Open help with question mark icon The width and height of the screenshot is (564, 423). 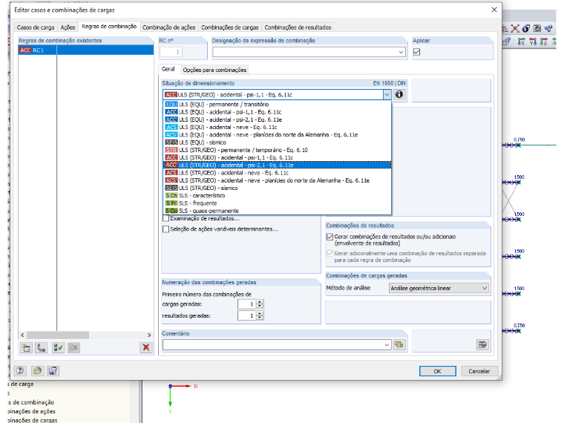pos(20,371)
